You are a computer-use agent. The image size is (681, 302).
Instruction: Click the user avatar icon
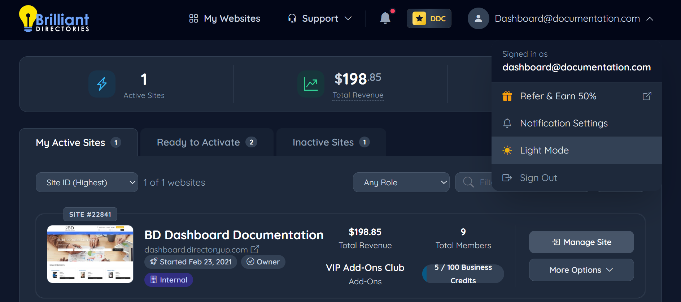pos(478,18)
